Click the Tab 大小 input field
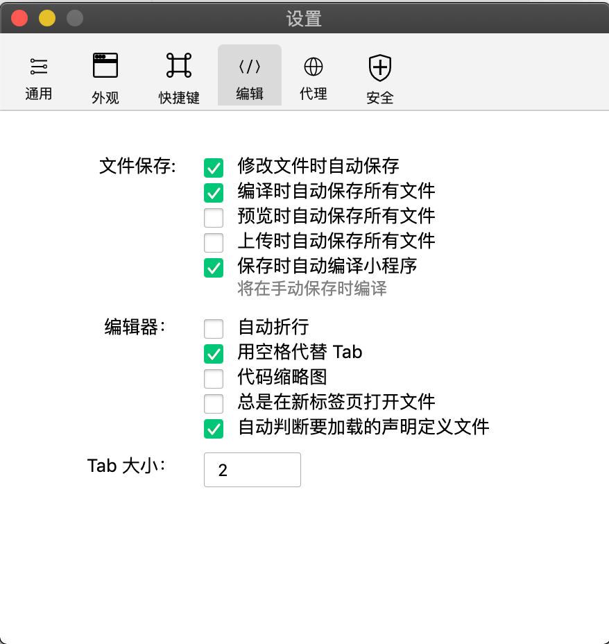The height and width of the screenshot is (644, 609). tap(252, 470)
